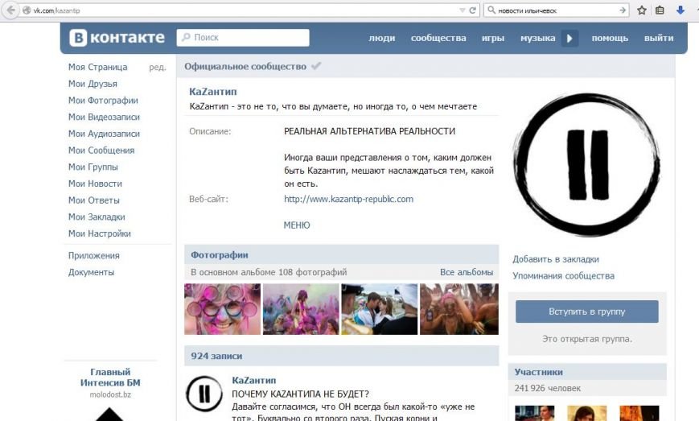Open Мои Новости
Viewport: 699px width, 421px height.
tap(95, 184)
